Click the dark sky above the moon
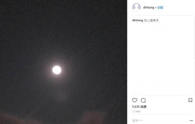This screenshot has width=195, height=124. 57,30
